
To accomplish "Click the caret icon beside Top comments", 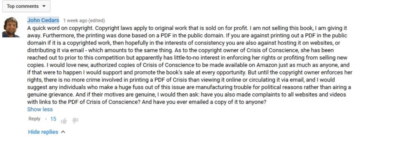I will [44, 6].
